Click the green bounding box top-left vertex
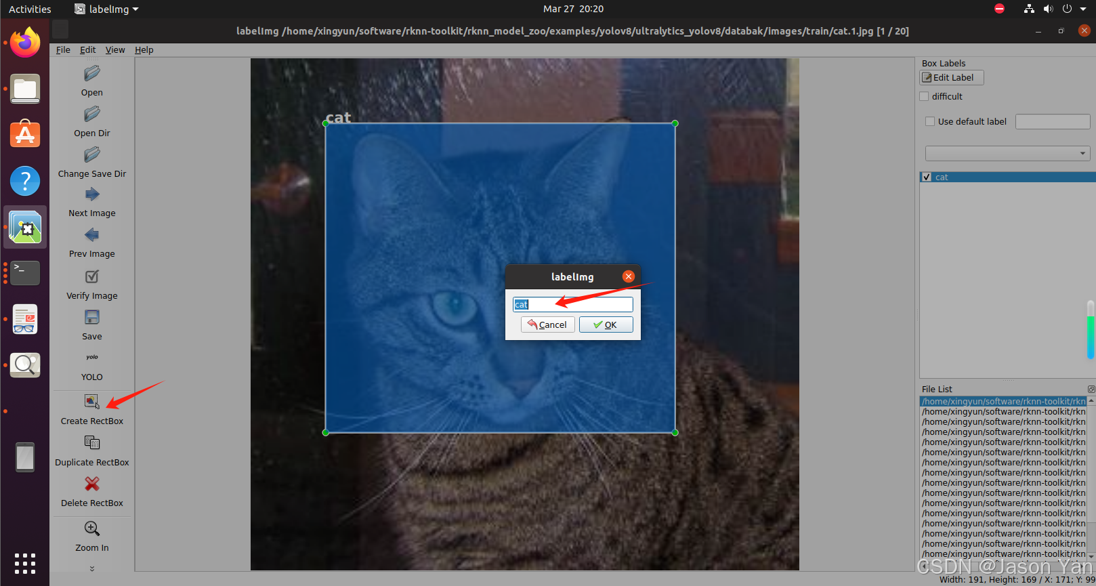The width and height of the screenshot is (1096, 586). (326, 123)
